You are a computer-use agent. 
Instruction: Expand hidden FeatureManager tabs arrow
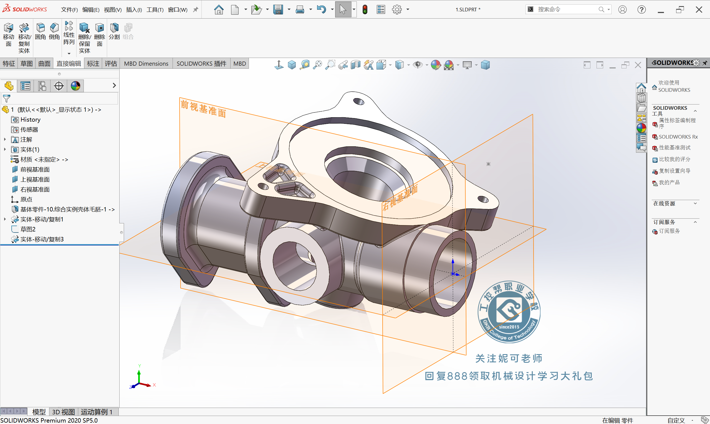pos(114,85)
